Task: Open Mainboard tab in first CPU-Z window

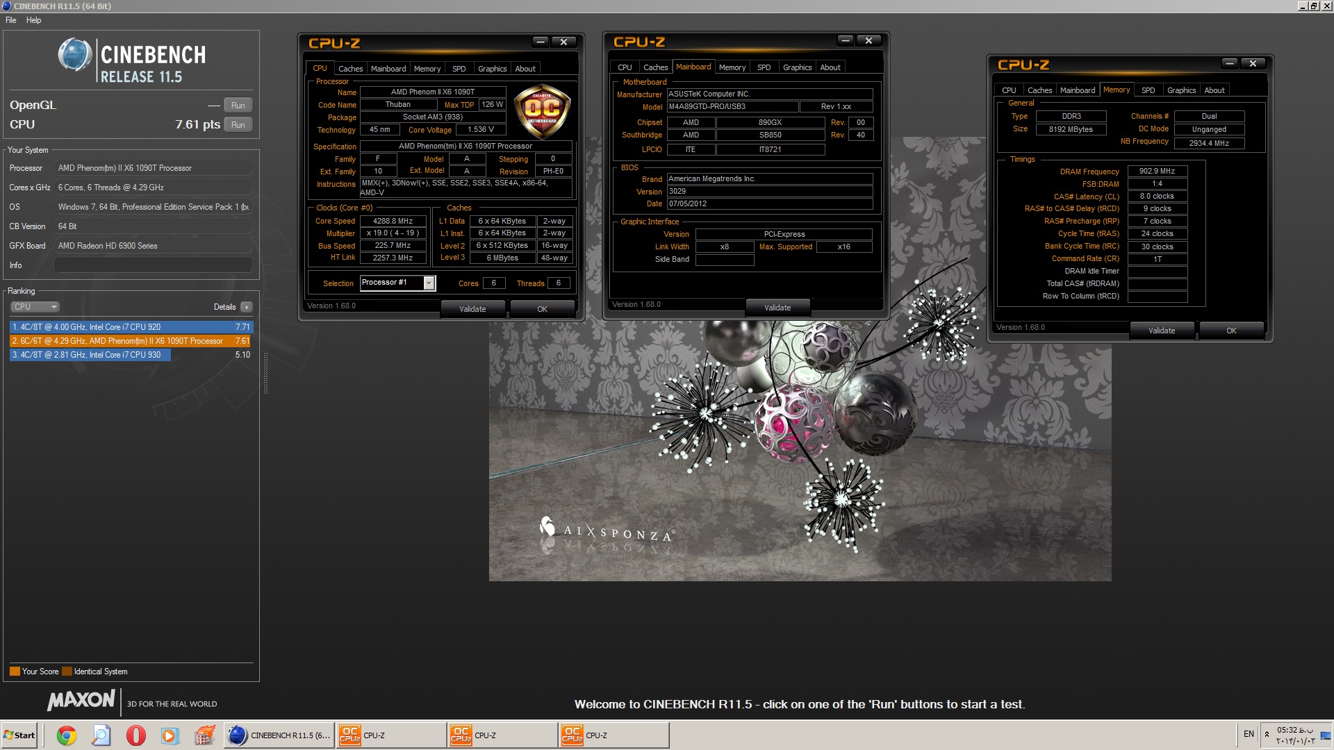Action: tap(388, 69)
